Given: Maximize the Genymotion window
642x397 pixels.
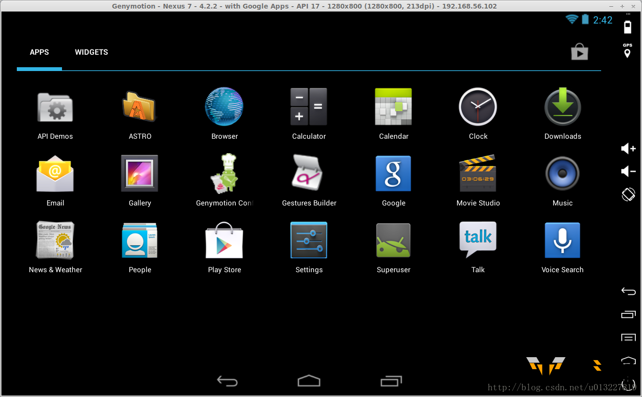Looking at the screenshot, I should 622,6.
